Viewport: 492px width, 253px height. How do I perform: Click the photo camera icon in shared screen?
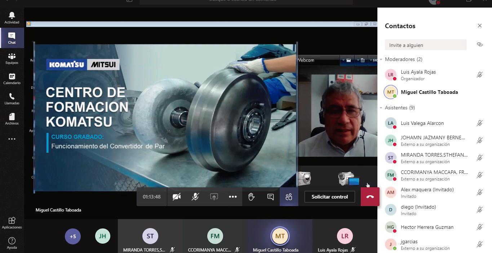pos(304,178)
